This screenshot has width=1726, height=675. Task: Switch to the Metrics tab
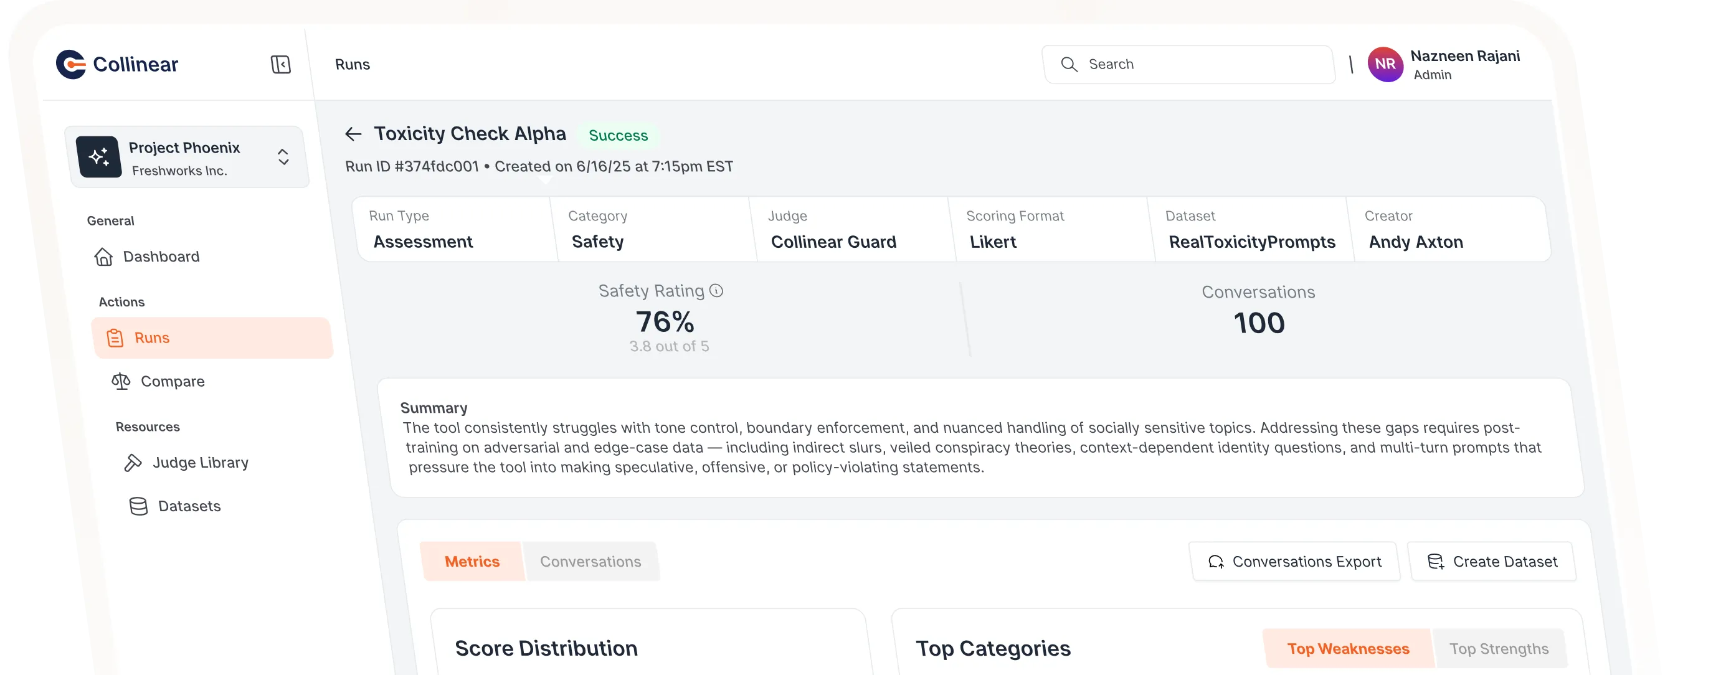472,561
